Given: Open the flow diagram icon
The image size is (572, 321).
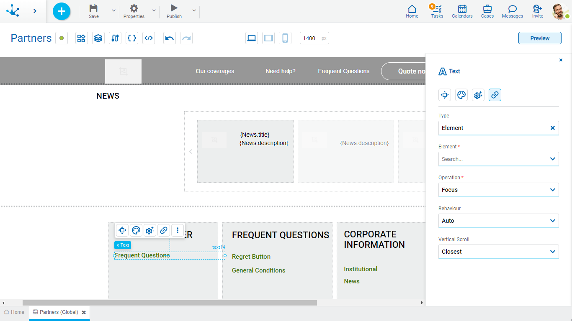Looking at the screenshot, I should point(115,38).
